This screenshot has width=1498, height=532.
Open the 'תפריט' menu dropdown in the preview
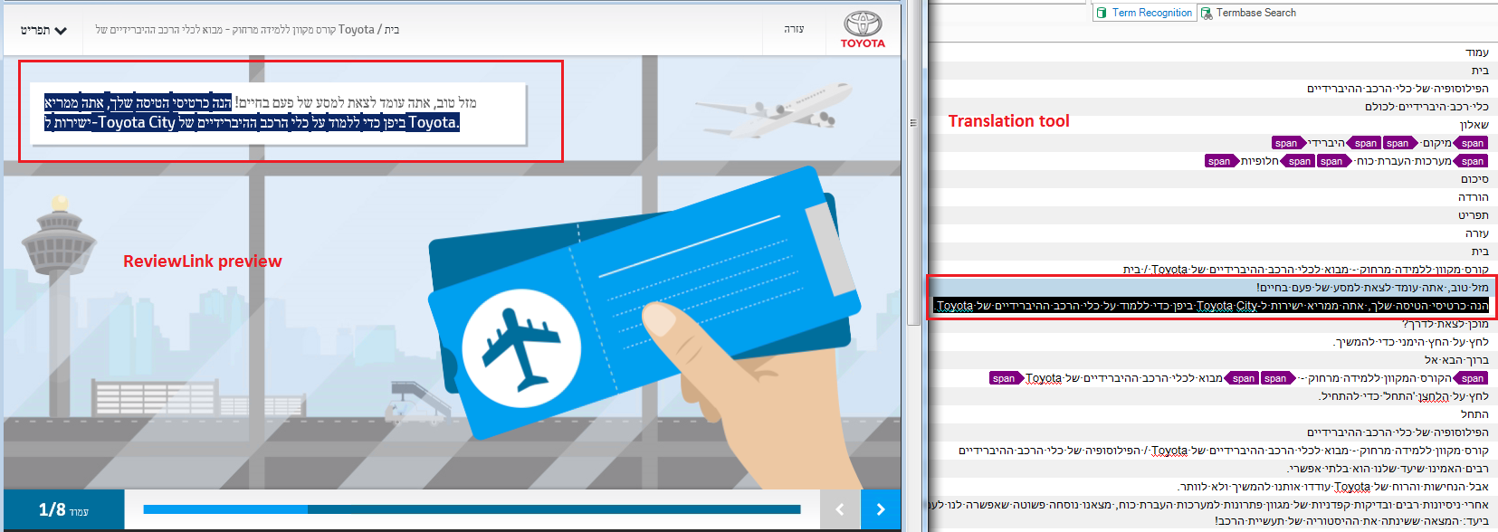tap(43, 30)
